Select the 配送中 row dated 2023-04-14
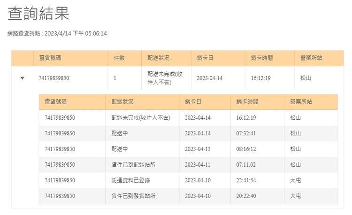Screen dimensions: 352x215 188,133
